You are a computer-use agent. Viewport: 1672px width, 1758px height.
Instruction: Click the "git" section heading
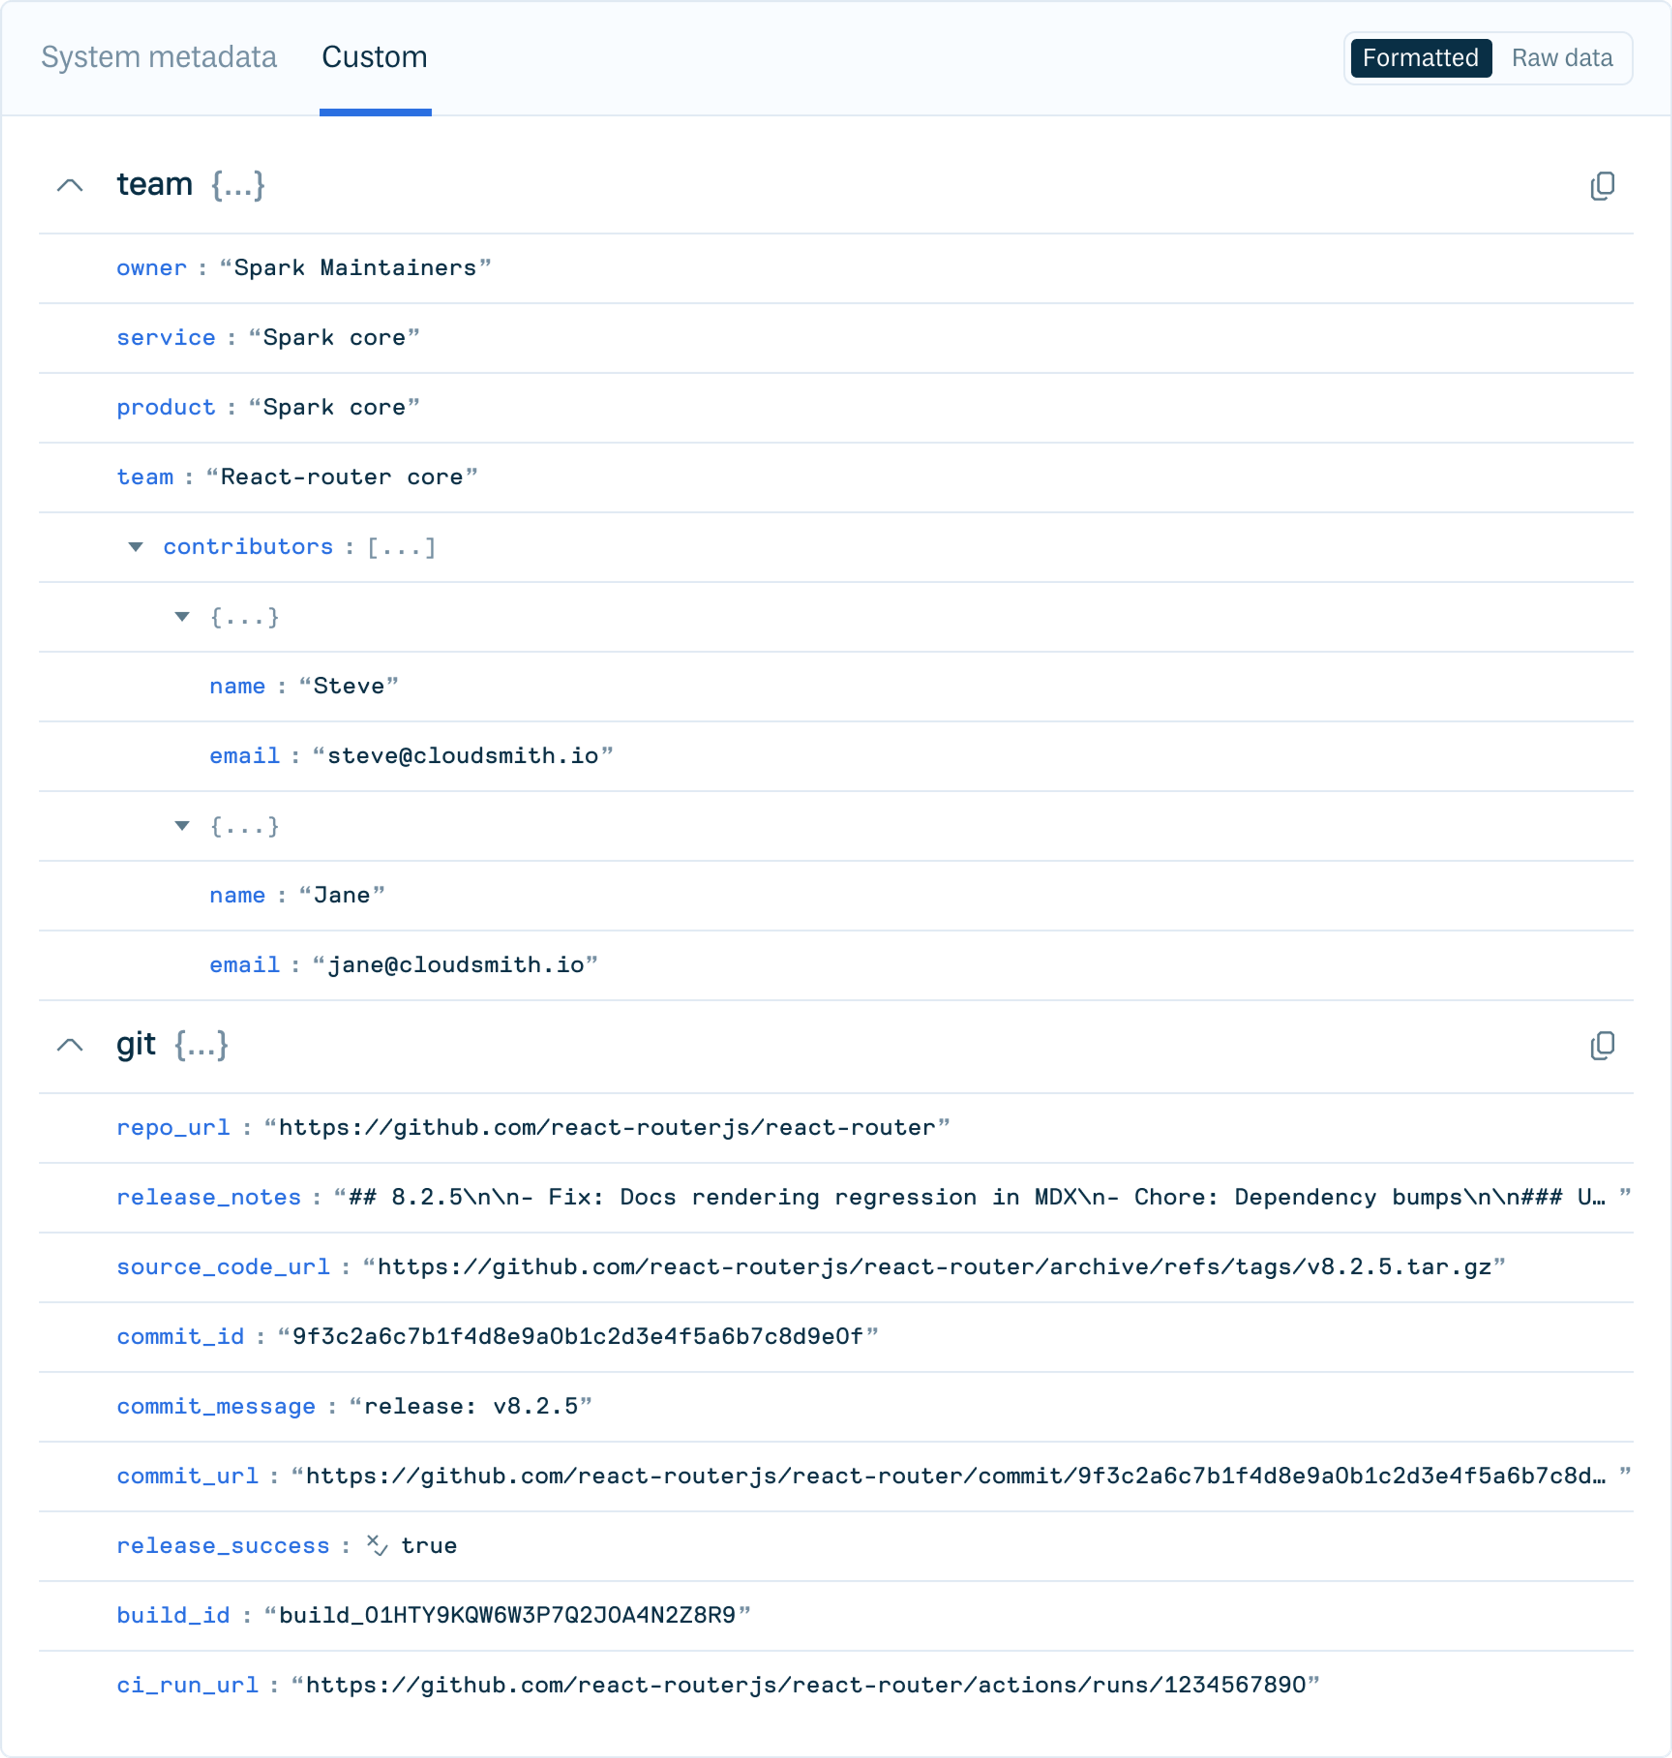tap(135, 1044)
